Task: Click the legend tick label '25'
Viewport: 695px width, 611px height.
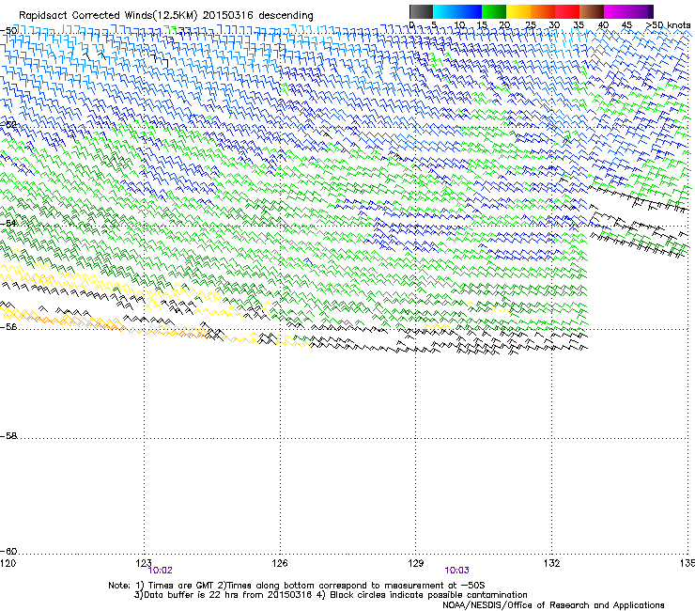Action: coord(530,25)
